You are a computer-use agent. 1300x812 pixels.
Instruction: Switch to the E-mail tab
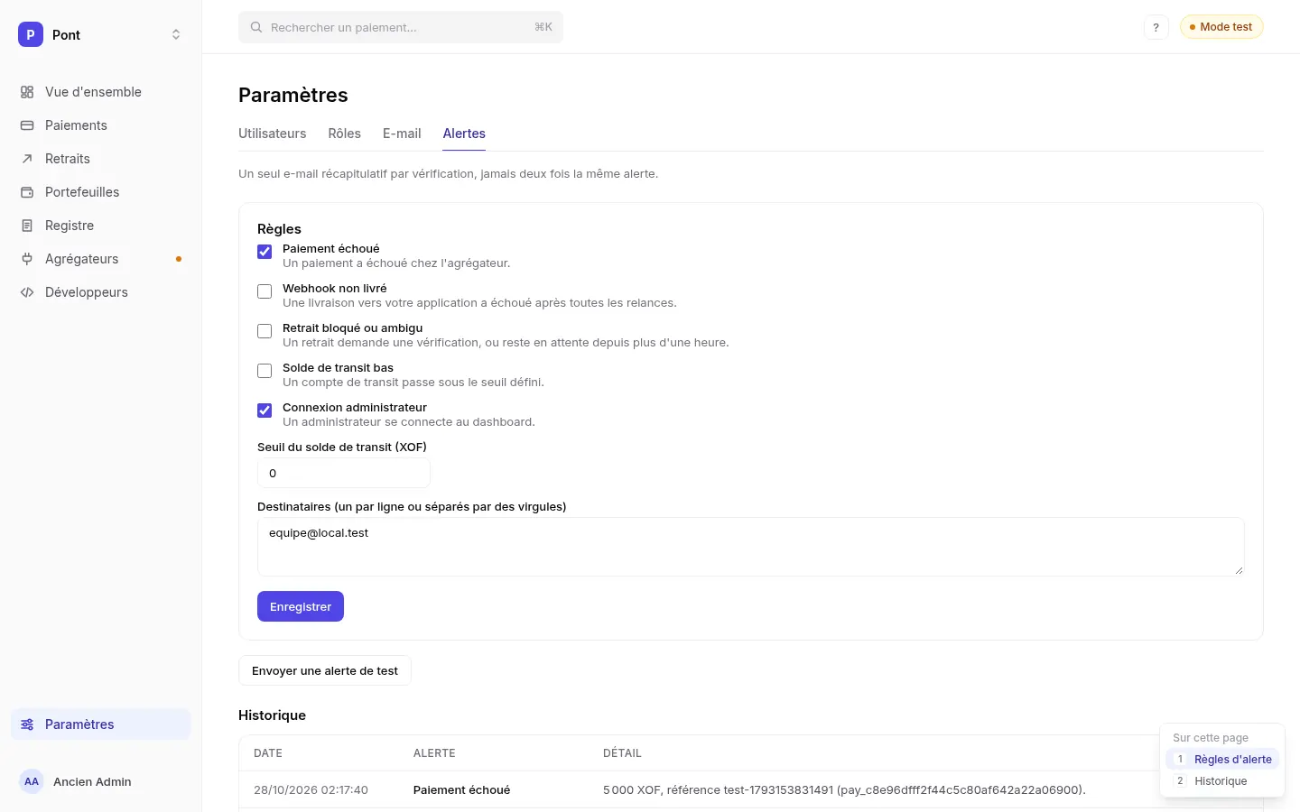coord(402,134)
